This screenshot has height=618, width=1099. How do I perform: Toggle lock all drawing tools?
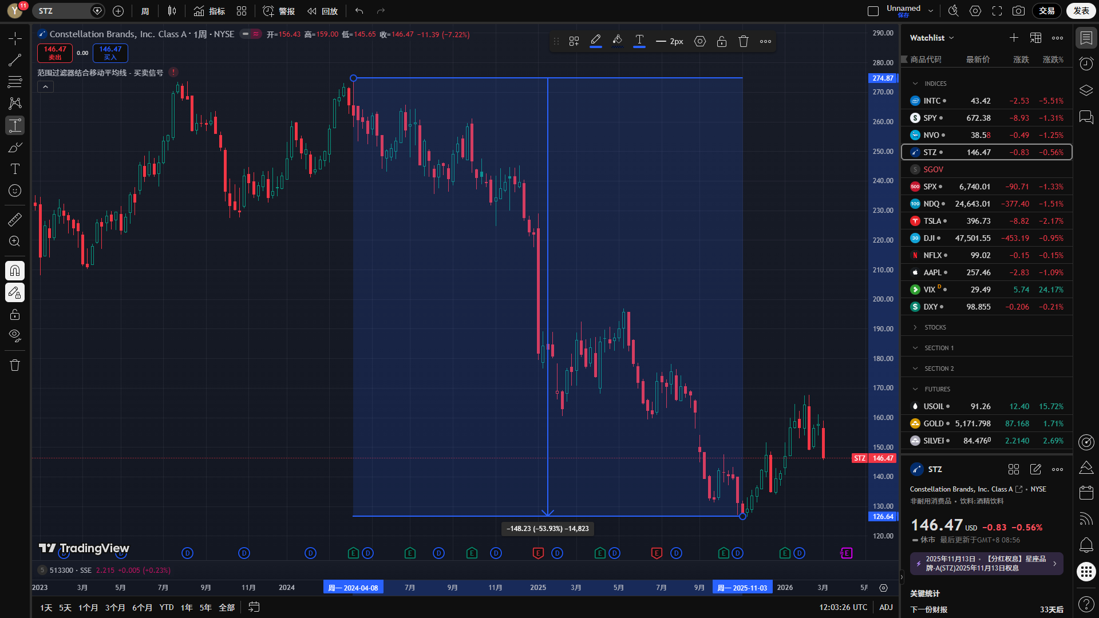pos(15,314)
